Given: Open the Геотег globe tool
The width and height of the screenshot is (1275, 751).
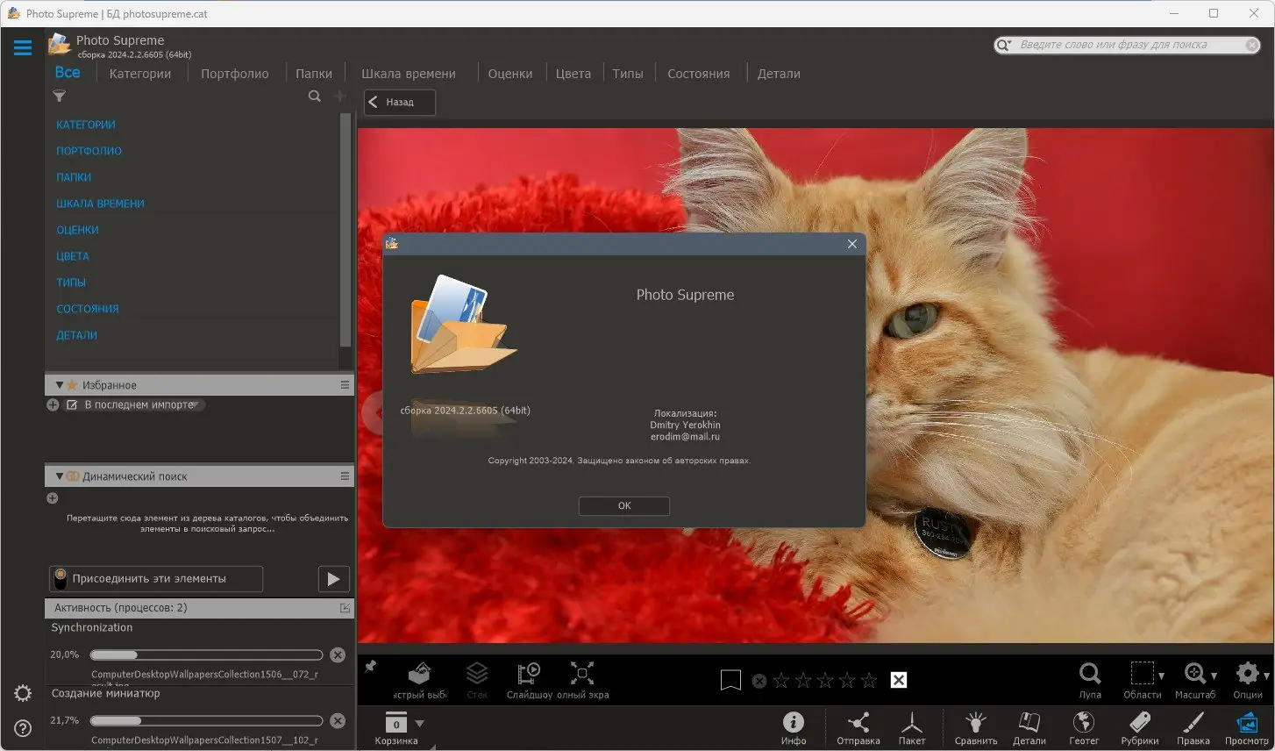Looking at the screenshot, I should click(1084, 723).
